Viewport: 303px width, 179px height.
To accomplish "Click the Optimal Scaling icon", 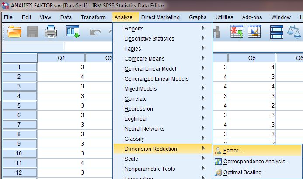I will (218, 172).
